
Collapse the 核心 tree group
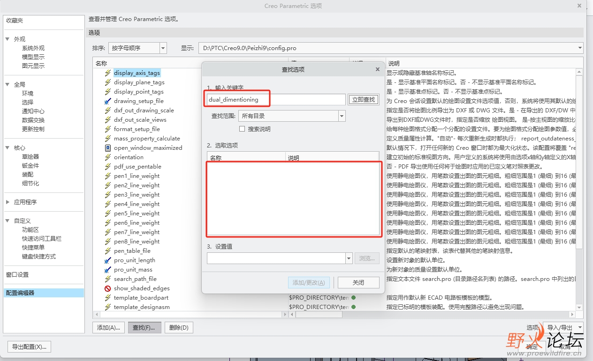pos(8,148)
